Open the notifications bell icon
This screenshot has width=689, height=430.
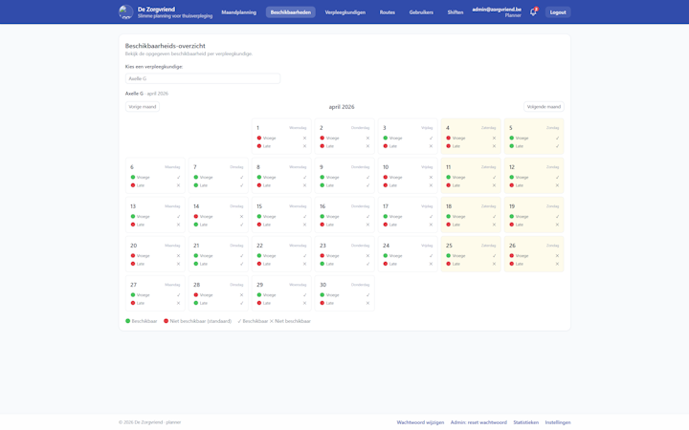click(533, 12)
